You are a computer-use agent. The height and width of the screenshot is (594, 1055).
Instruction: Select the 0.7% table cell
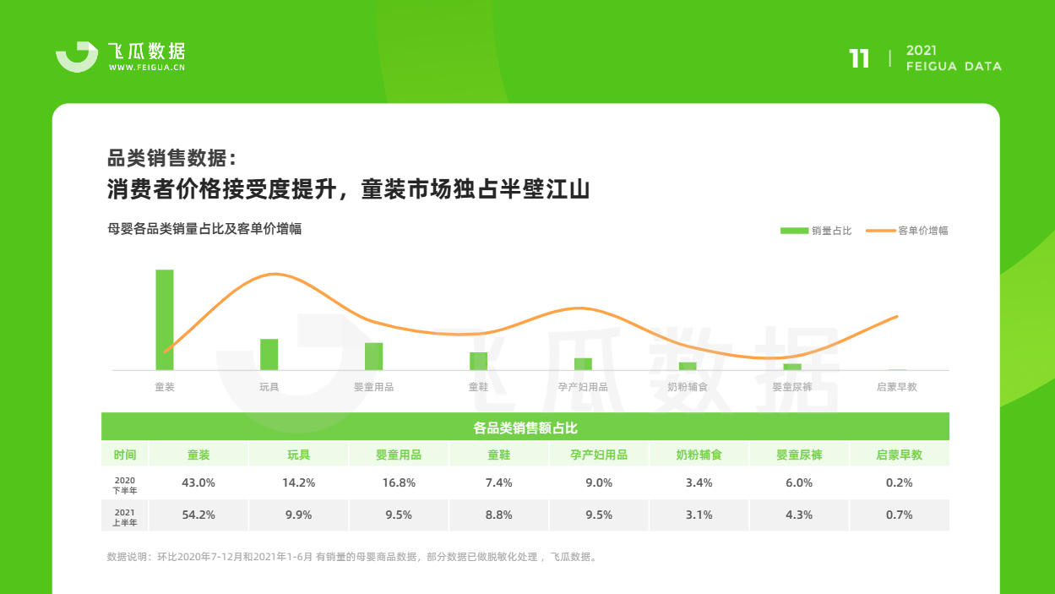[x=900, y=515]
